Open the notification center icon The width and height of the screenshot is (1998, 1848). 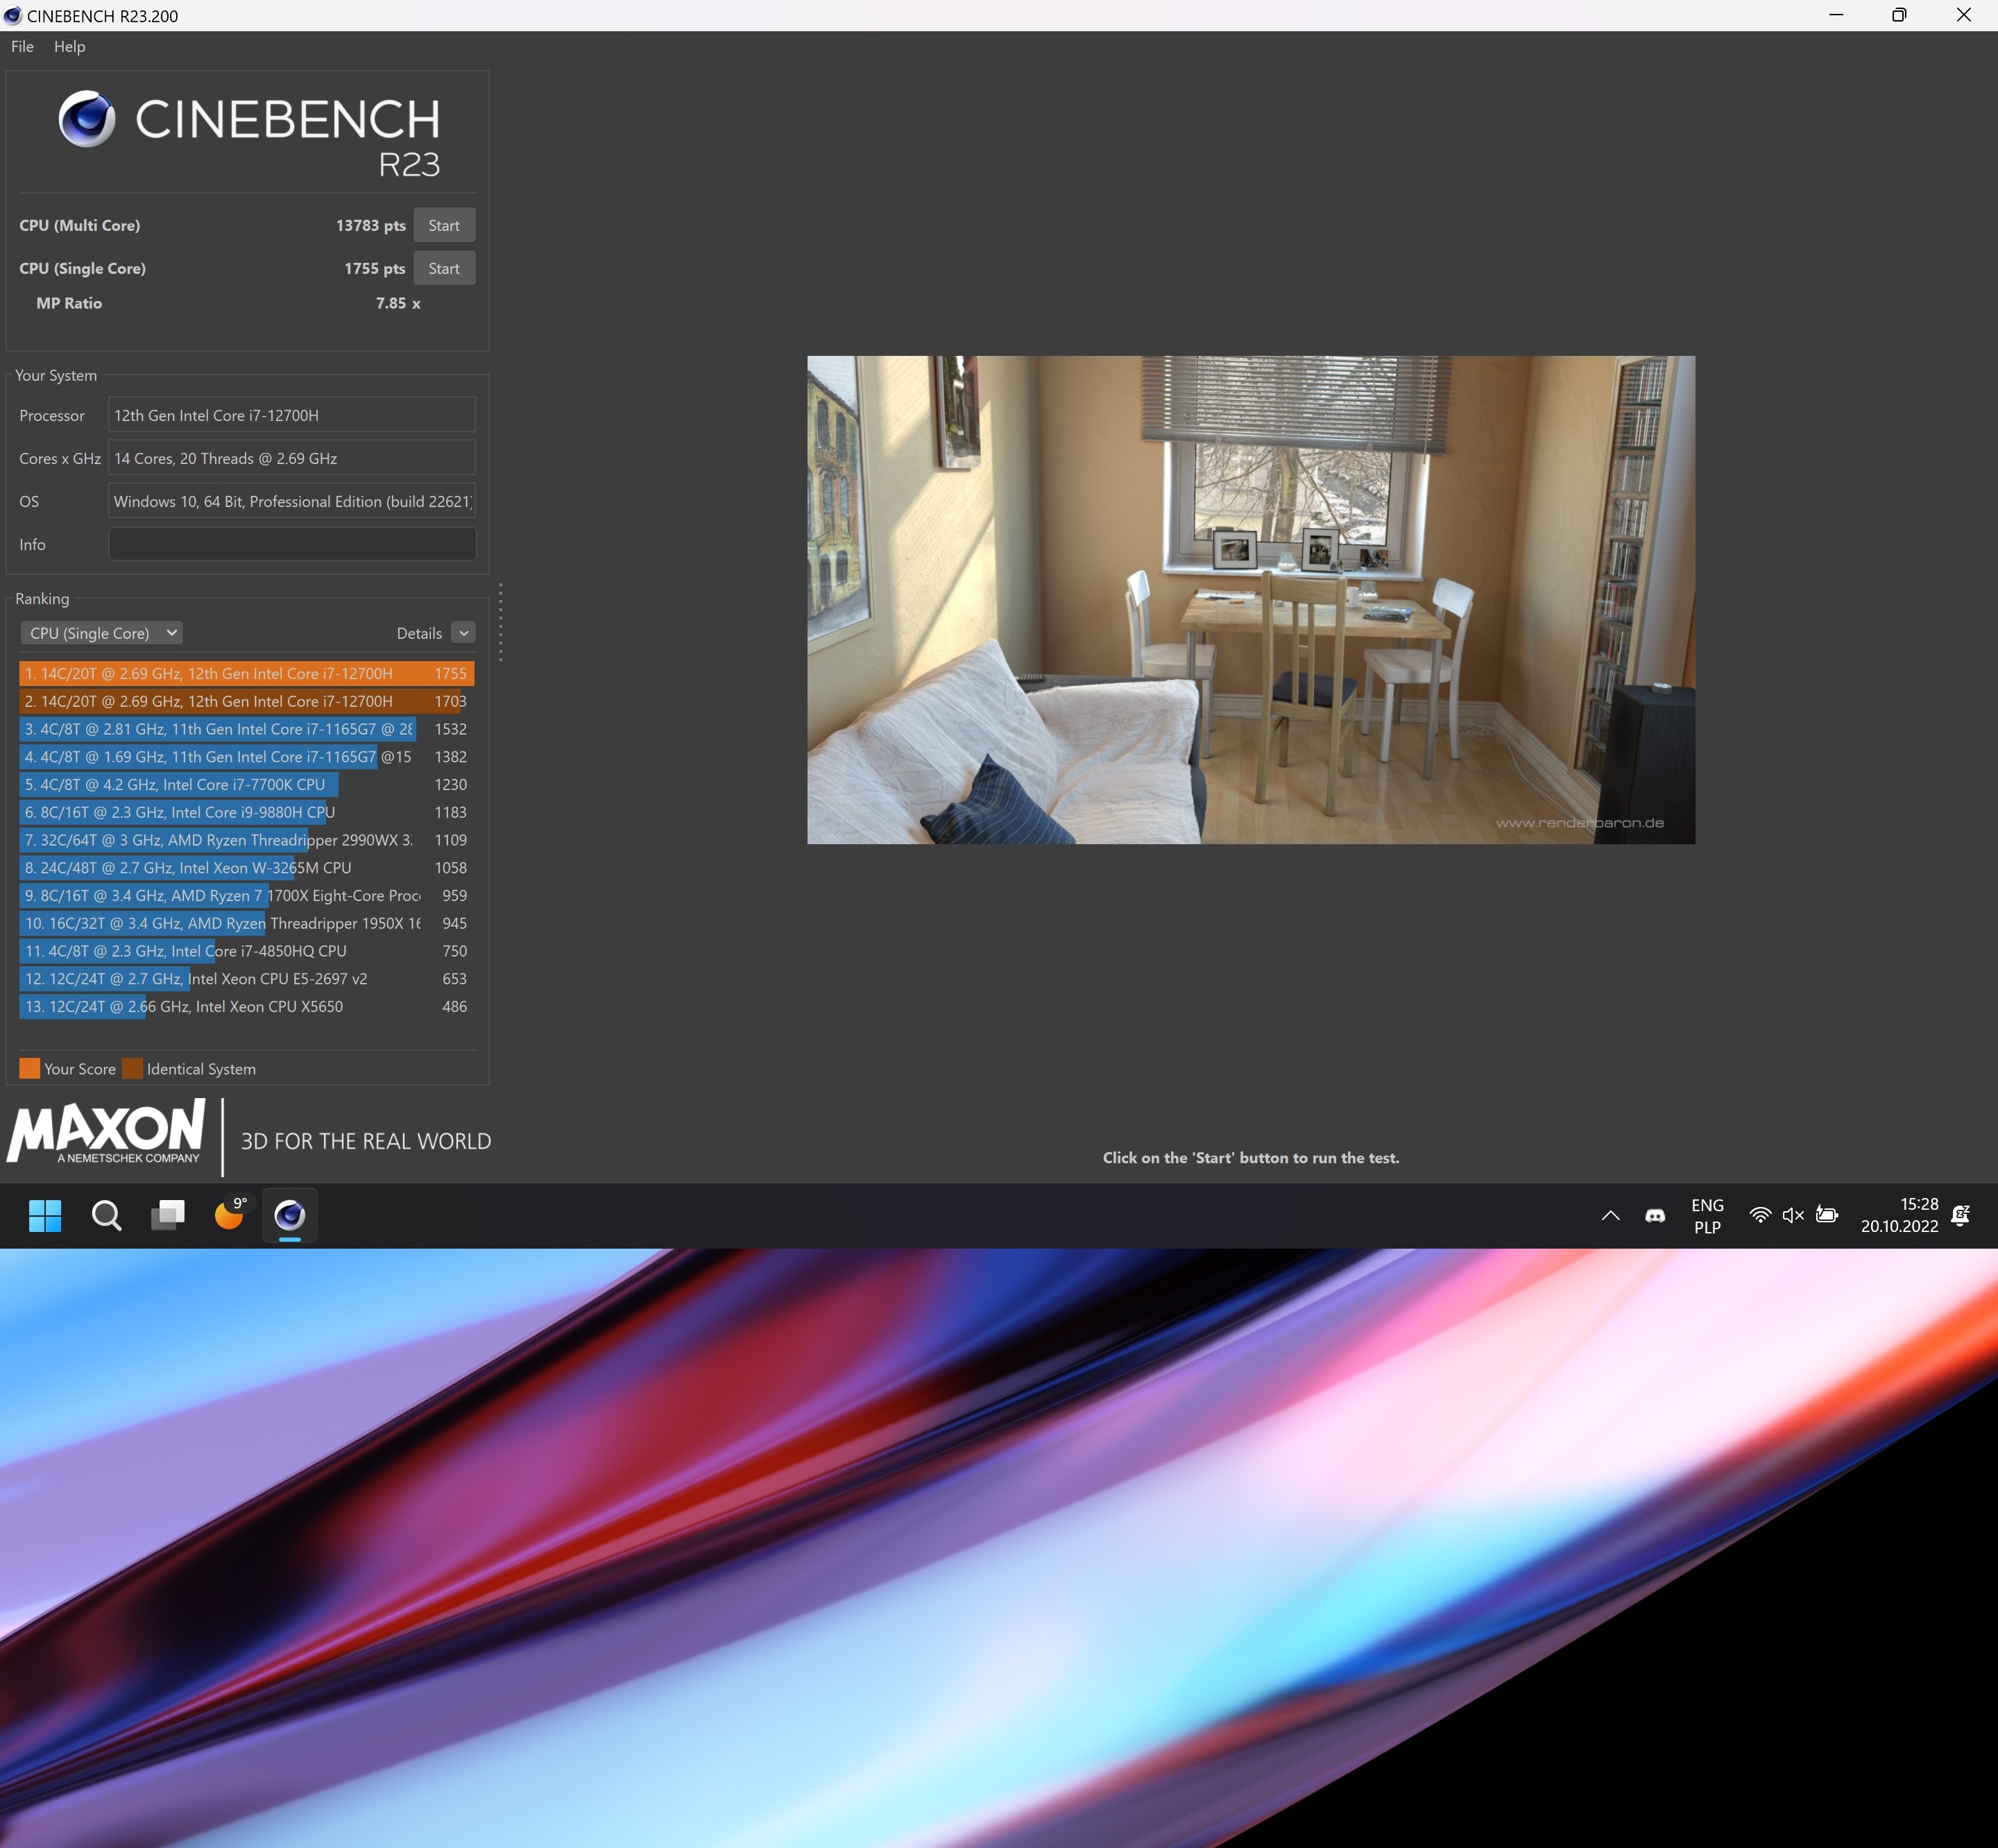[x=1961, y=1216]
